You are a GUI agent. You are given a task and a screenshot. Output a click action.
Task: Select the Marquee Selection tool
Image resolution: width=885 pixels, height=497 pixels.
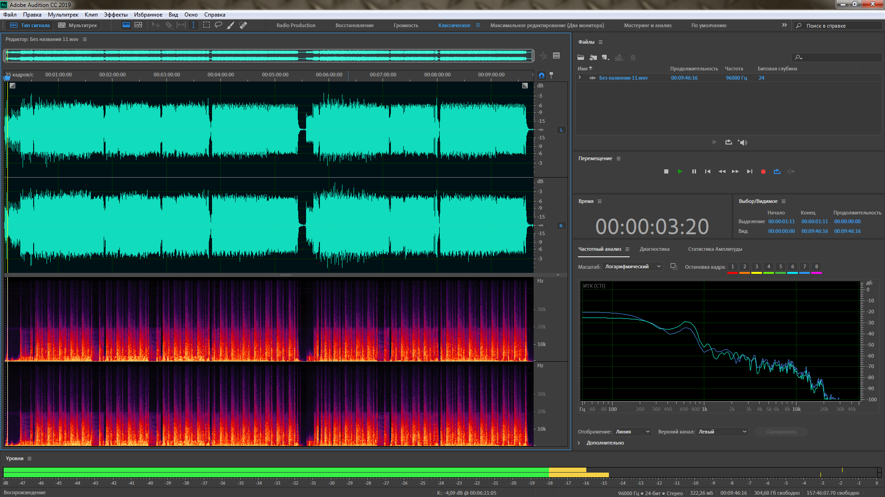(206, 25)
